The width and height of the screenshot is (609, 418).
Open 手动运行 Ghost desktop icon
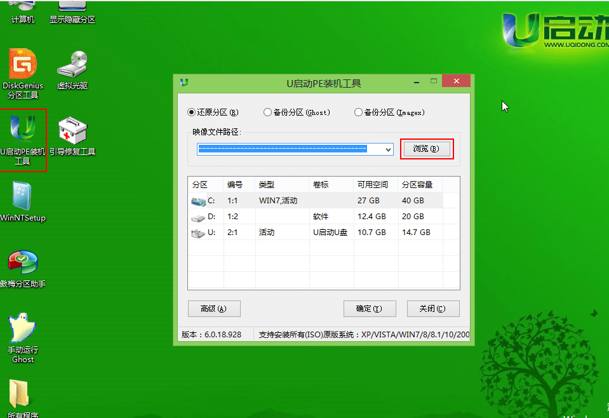[x=23, y=338]
